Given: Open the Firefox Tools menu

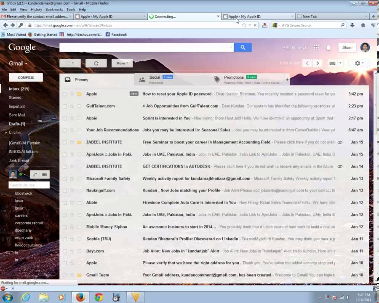Looking at the screenshot, I should pyautogui.click(x=71, y=9).
